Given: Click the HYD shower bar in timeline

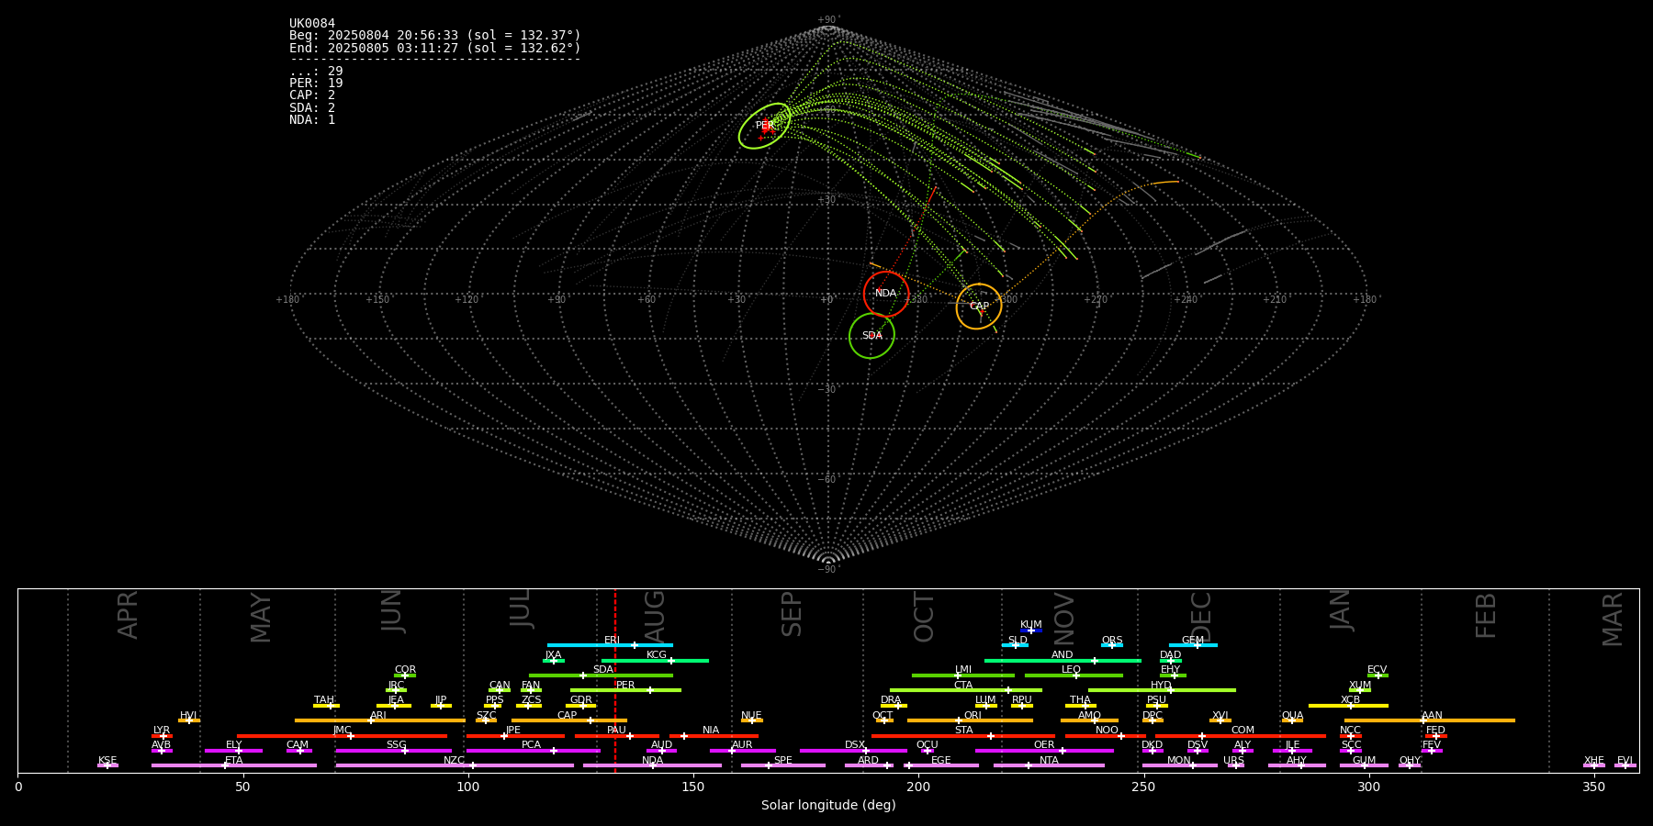Looking at the screenshot, I should pos(1162,690).
